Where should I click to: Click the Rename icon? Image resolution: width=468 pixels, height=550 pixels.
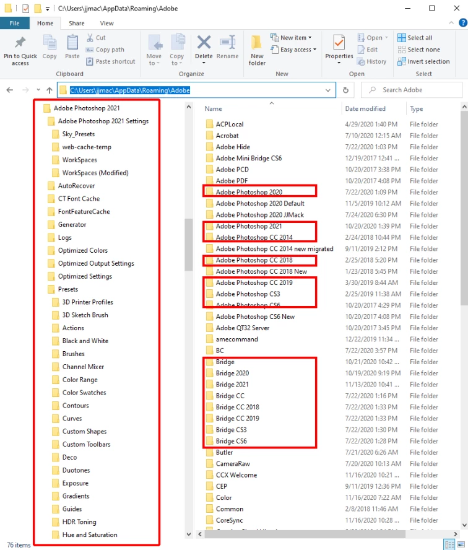click(228, 43)
